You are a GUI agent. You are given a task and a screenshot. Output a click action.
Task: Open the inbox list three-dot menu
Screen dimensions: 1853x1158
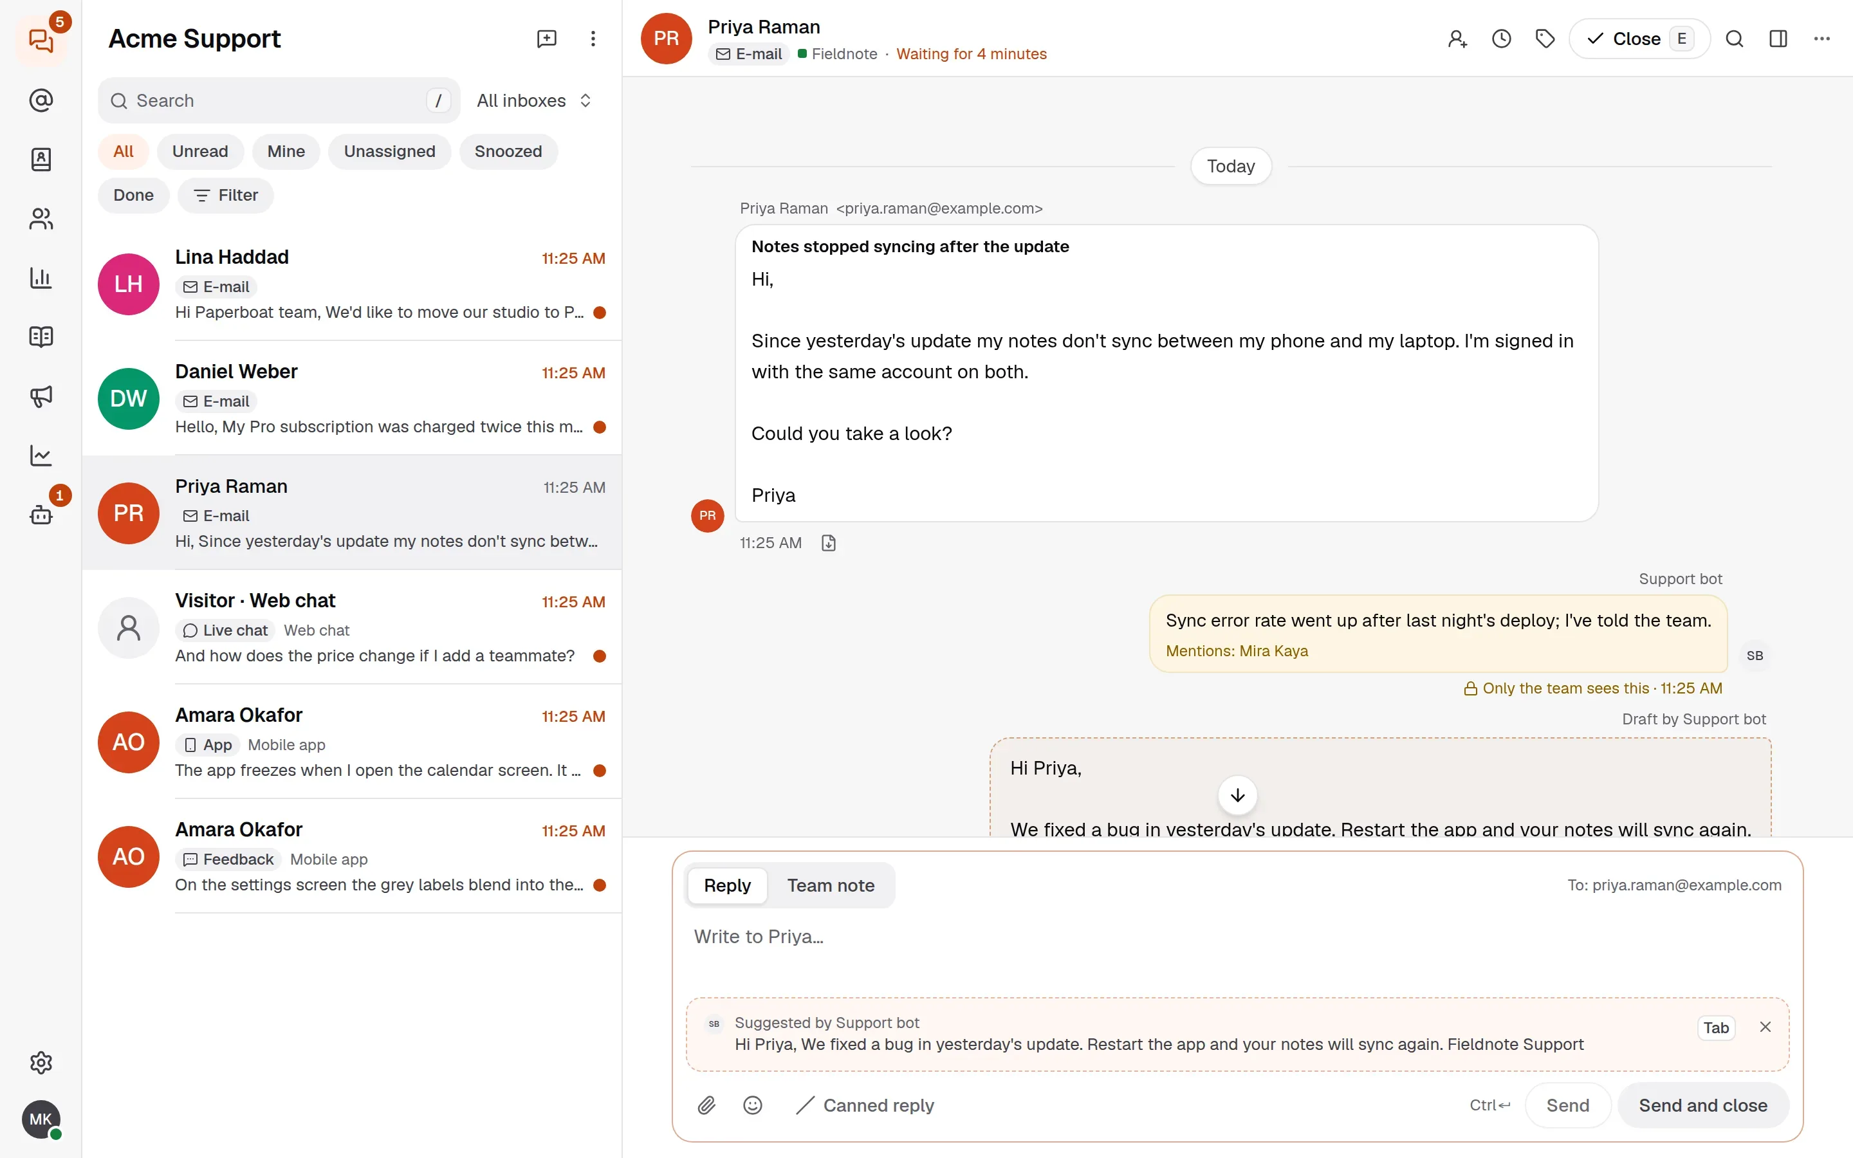point(593,39)
